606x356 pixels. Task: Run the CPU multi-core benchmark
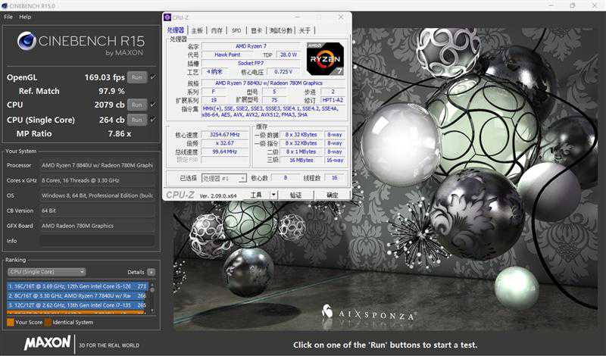[x=137, y=105]
